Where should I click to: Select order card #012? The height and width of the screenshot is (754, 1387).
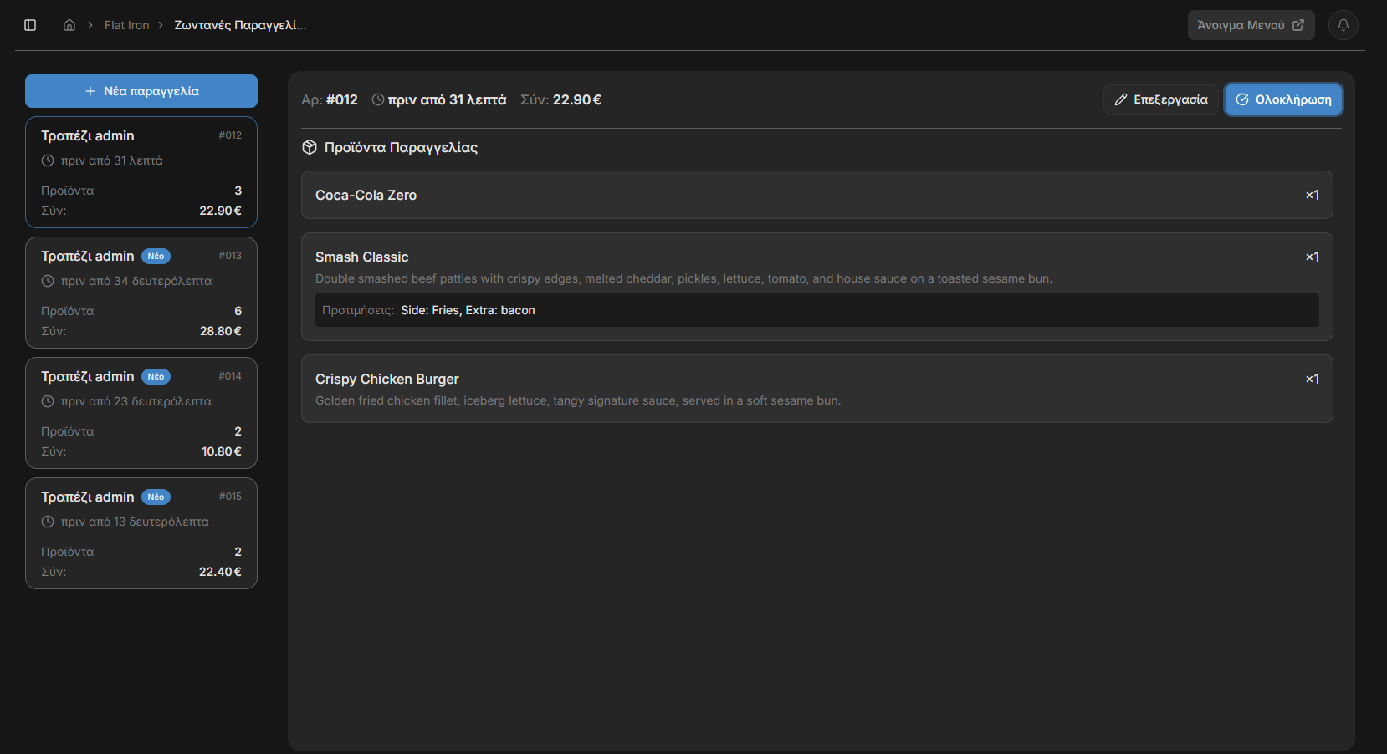141,172
